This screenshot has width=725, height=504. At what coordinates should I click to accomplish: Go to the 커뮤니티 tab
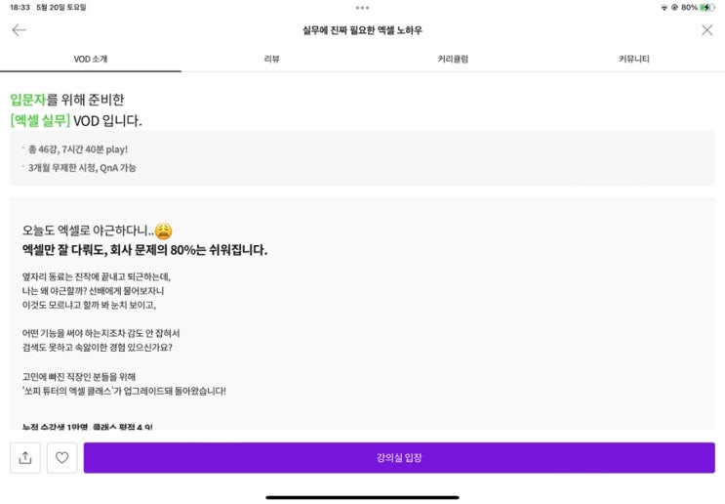point(633,59)
